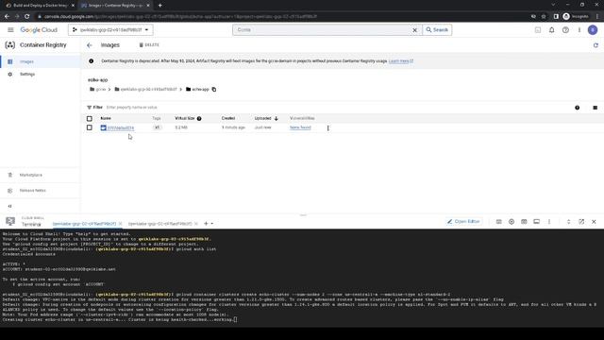Click the echo-app breadcrumb folder

(197, 89)
